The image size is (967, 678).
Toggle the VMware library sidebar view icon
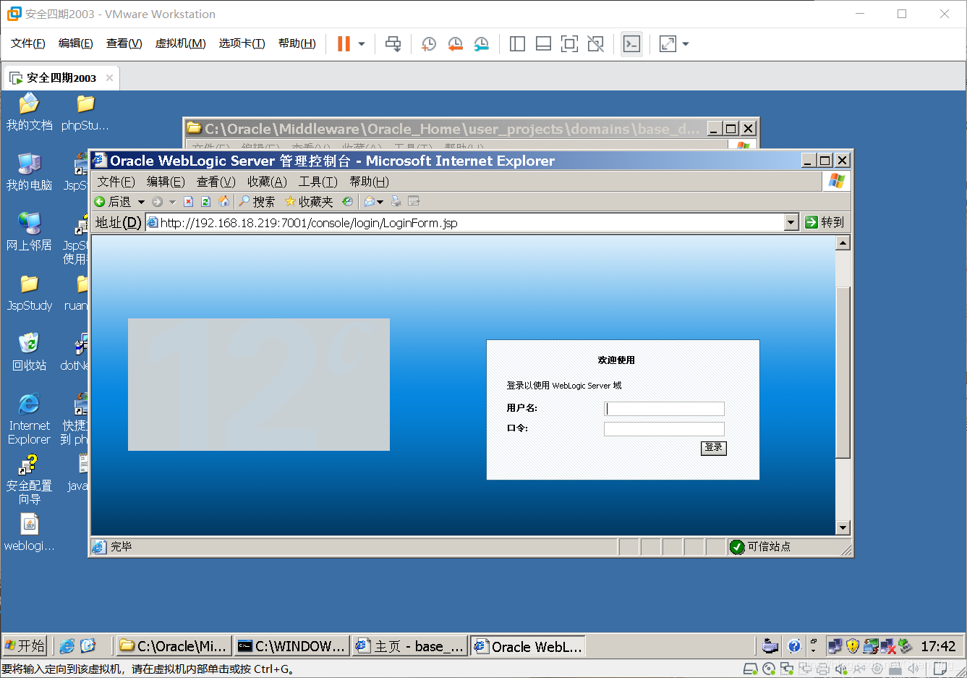coord(517,44)
